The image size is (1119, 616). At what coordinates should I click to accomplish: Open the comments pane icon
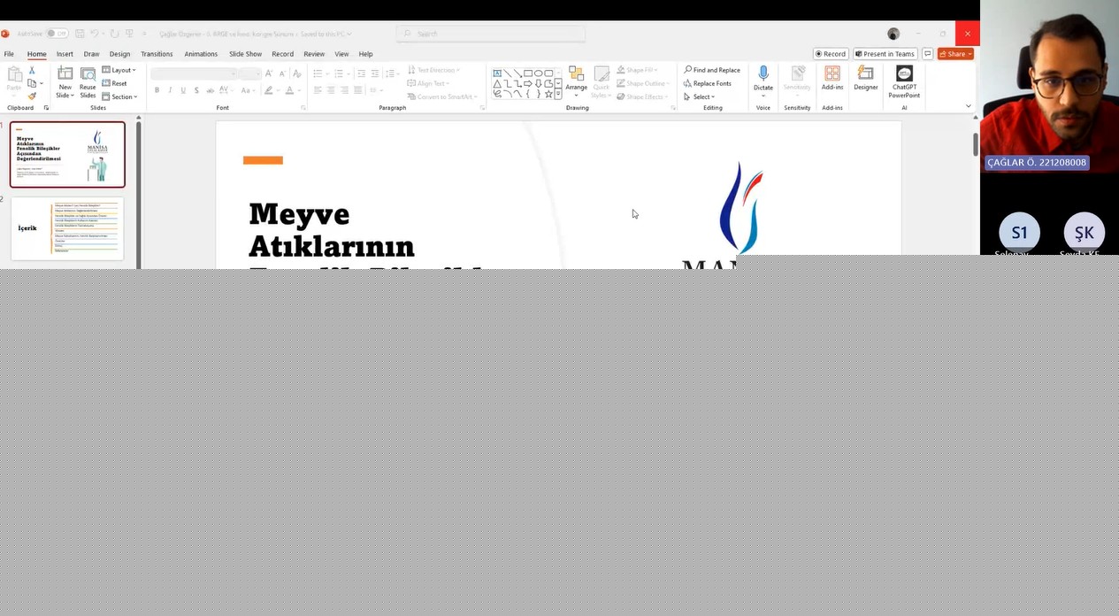pos(927,54)
